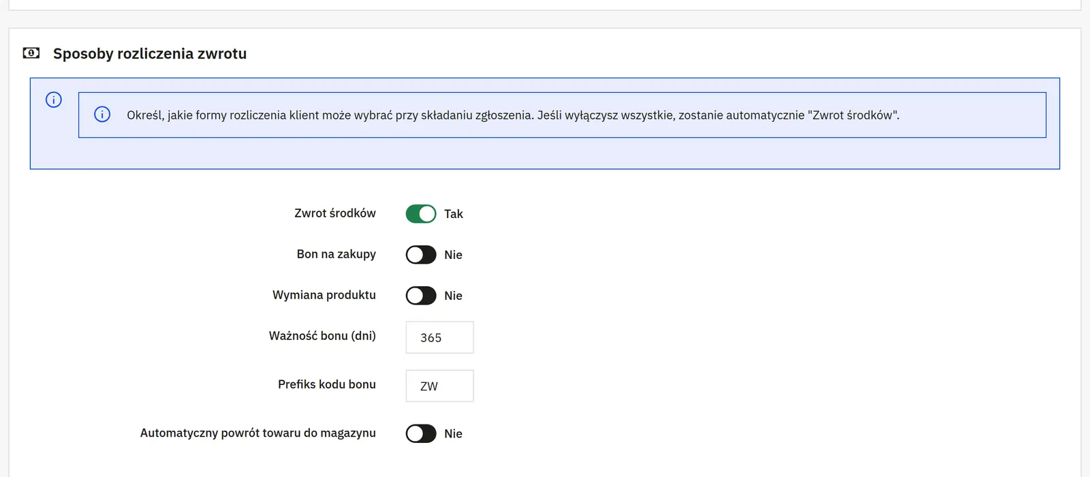The height and width of the screenshot is (477, 1090).
Task: Select the Bon na zakupy label
Action: pos(337,254)
